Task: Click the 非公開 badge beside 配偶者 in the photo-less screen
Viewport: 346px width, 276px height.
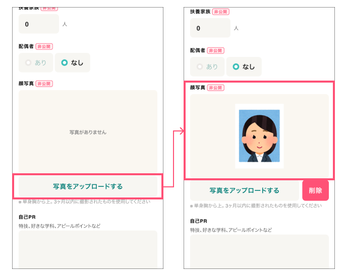Action: pyautogui.click(x=44, y=46)
